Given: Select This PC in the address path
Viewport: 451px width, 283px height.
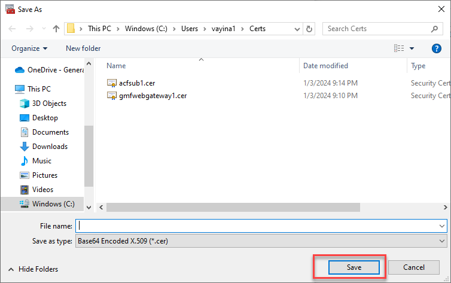Looking at the screenshot, I should point(99,29).
